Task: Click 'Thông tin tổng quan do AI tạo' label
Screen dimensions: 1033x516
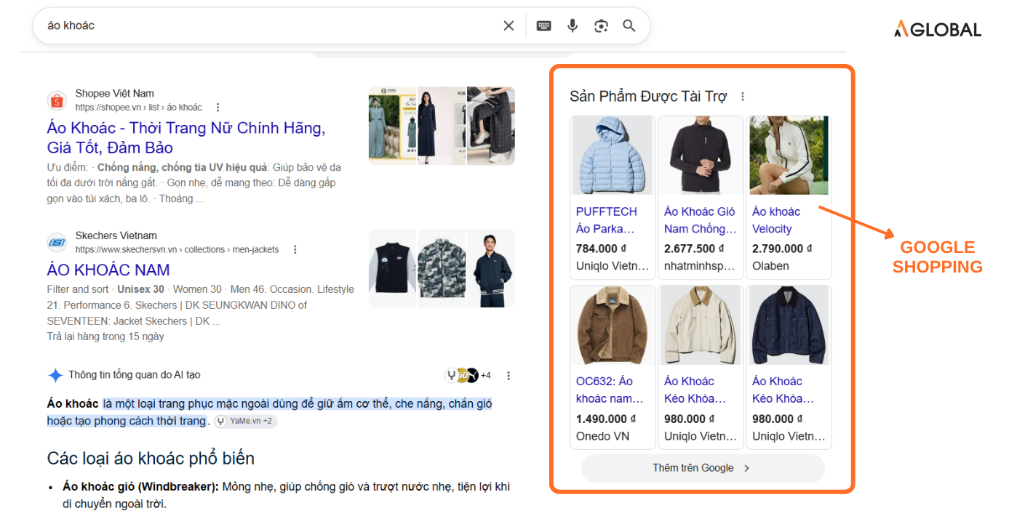Action: click(135, 375)
